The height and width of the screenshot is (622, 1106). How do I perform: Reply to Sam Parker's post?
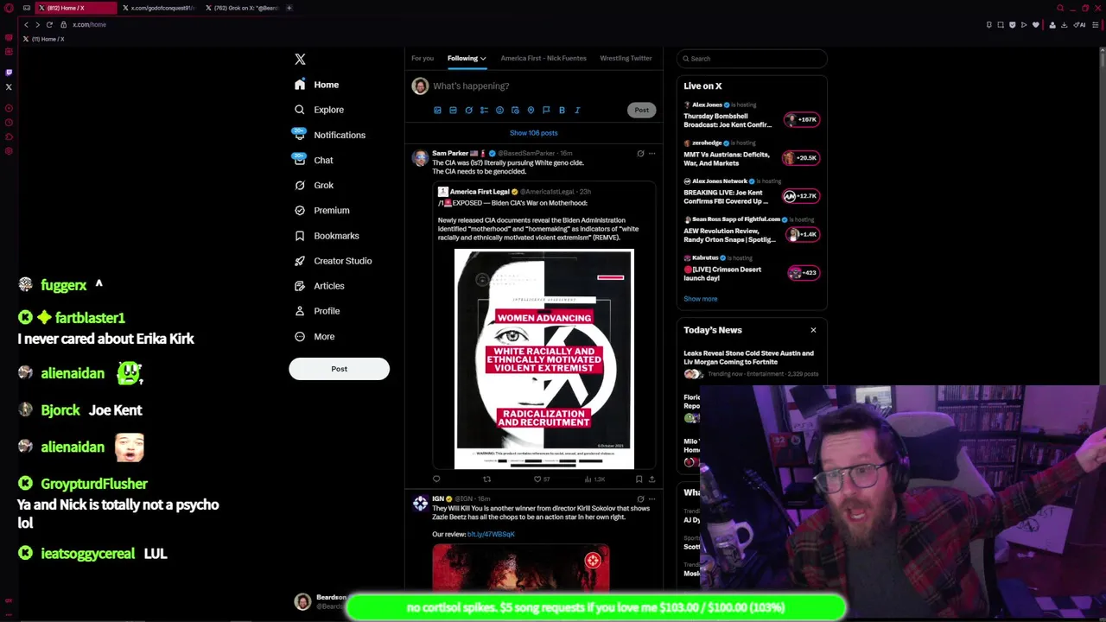click(x=436, y=479)
